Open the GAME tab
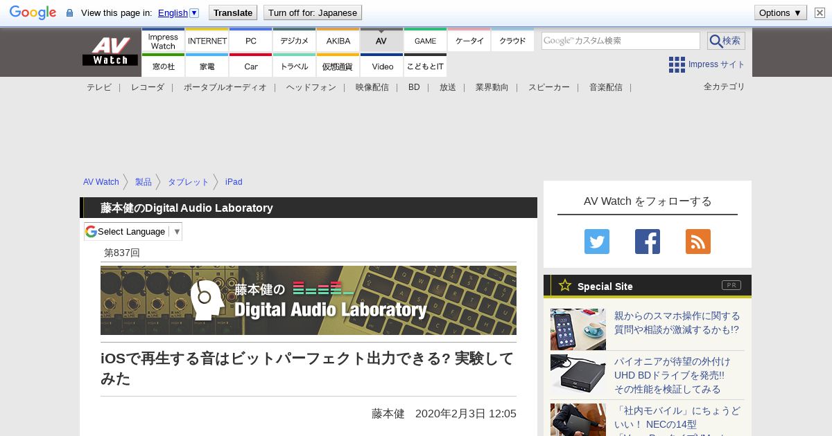832x436 pixels. tap(426, 41)
